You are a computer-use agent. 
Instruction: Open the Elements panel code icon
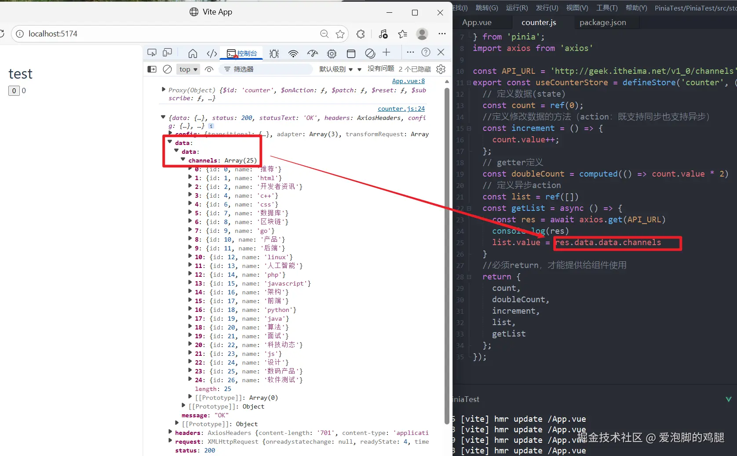(212, 54)
